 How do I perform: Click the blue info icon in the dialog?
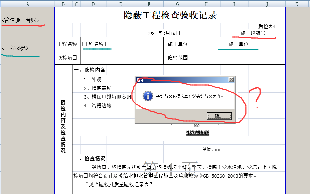(148, 96)
